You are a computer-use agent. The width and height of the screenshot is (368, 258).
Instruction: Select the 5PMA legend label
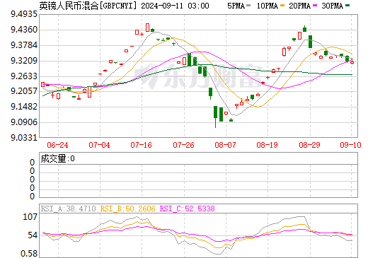(x=236, y=6)
